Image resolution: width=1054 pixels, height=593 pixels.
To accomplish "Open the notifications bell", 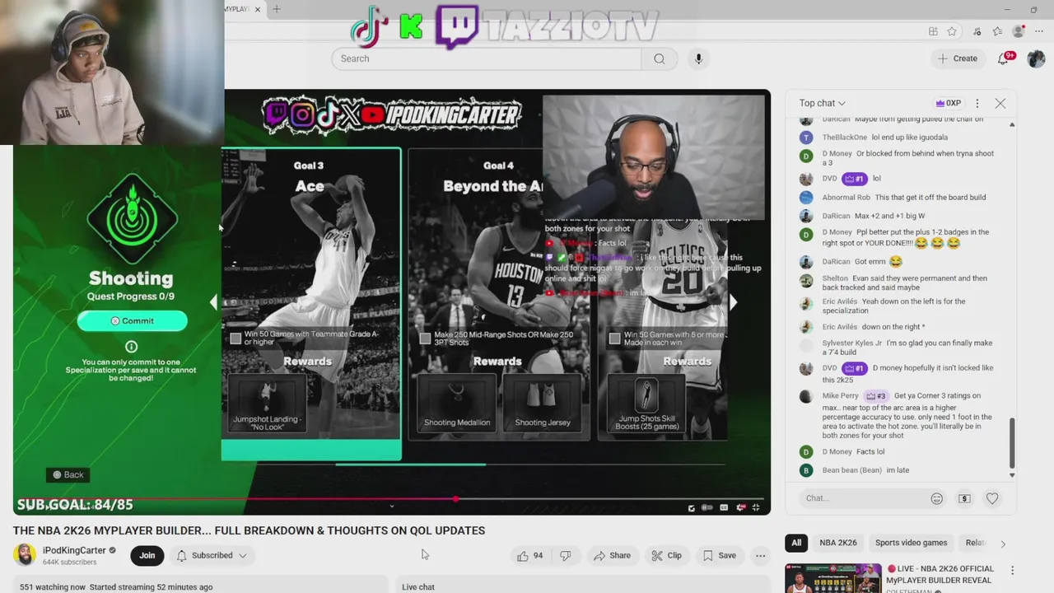I will 1004,58.
